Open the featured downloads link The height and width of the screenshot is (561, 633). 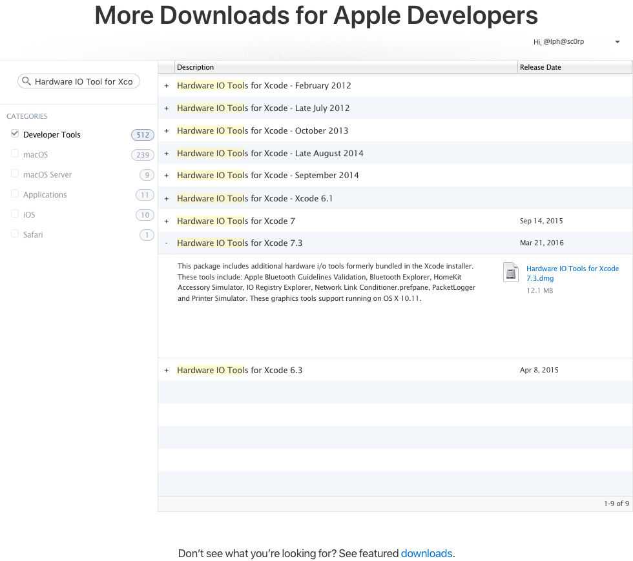426,553
